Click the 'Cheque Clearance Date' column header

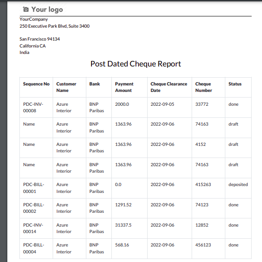(169, 87)
